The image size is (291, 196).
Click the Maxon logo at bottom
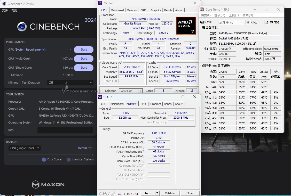(48, 184)
